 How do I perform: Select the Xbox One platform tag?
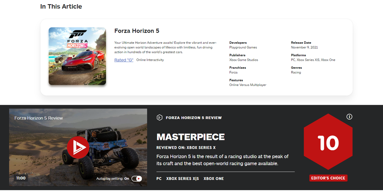pos(214,179)
